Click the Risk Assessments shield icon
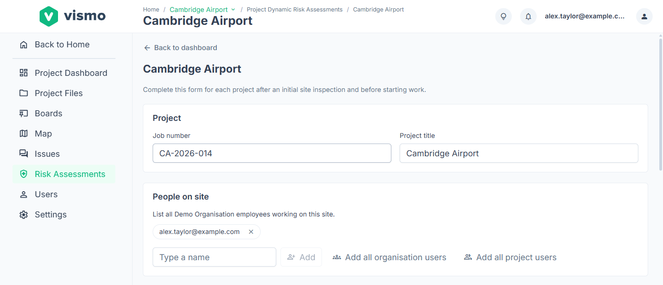This screenshot has height=285, width=663. coord(23,174)
